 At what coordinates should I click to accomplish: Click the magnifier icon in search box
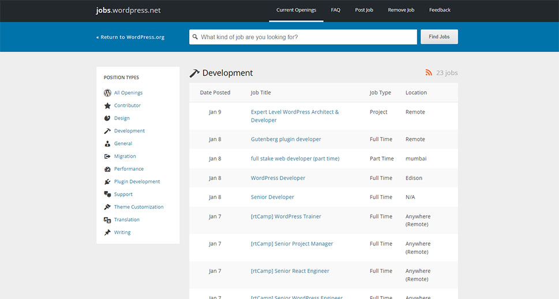[195, 37]
